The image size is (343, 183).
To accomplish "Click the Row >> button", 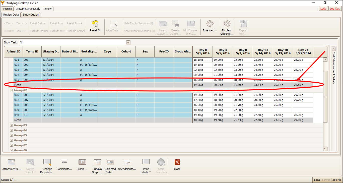I will tap(21, 31).
